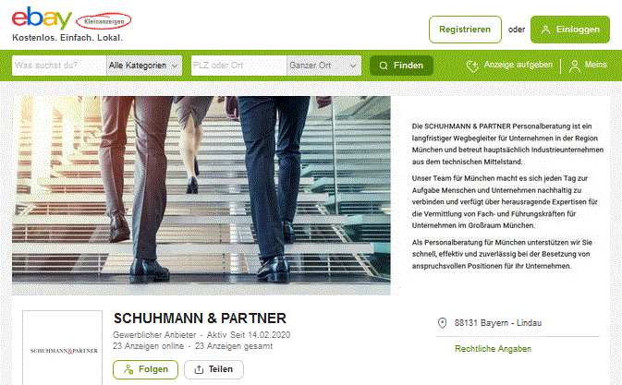Click the Meins profile icon
Image resolution: width=622 pixels, height=385 pixels.
pyautogui.click(x=574, y=66)
